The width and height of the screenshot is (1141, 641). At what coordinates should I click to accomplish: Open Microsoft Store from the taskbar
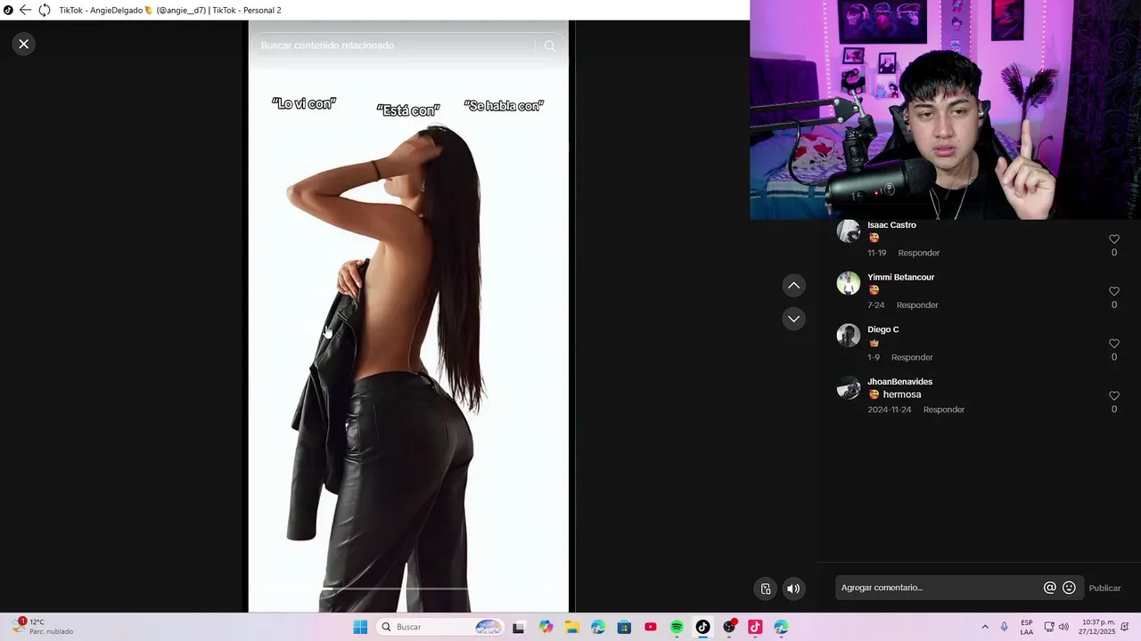click(x=624, y=627)
